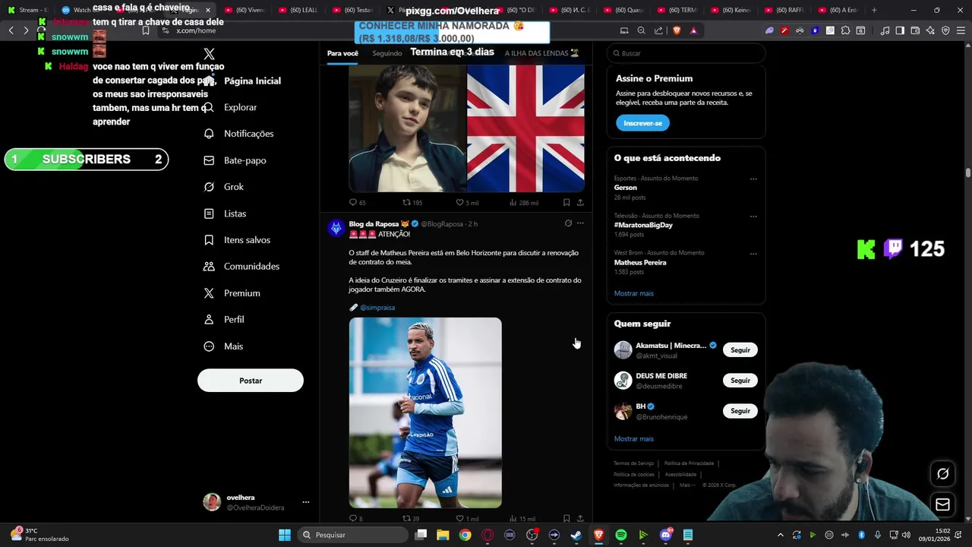Switch to the Para você tab
This screenshot has height=547, width=972.
[342, 53]
